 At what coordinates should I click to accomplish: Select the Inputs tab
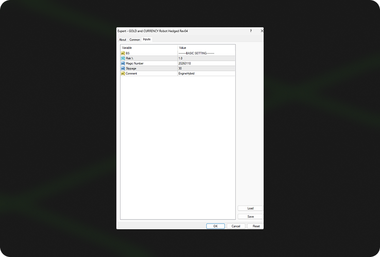tap(147, 39)
